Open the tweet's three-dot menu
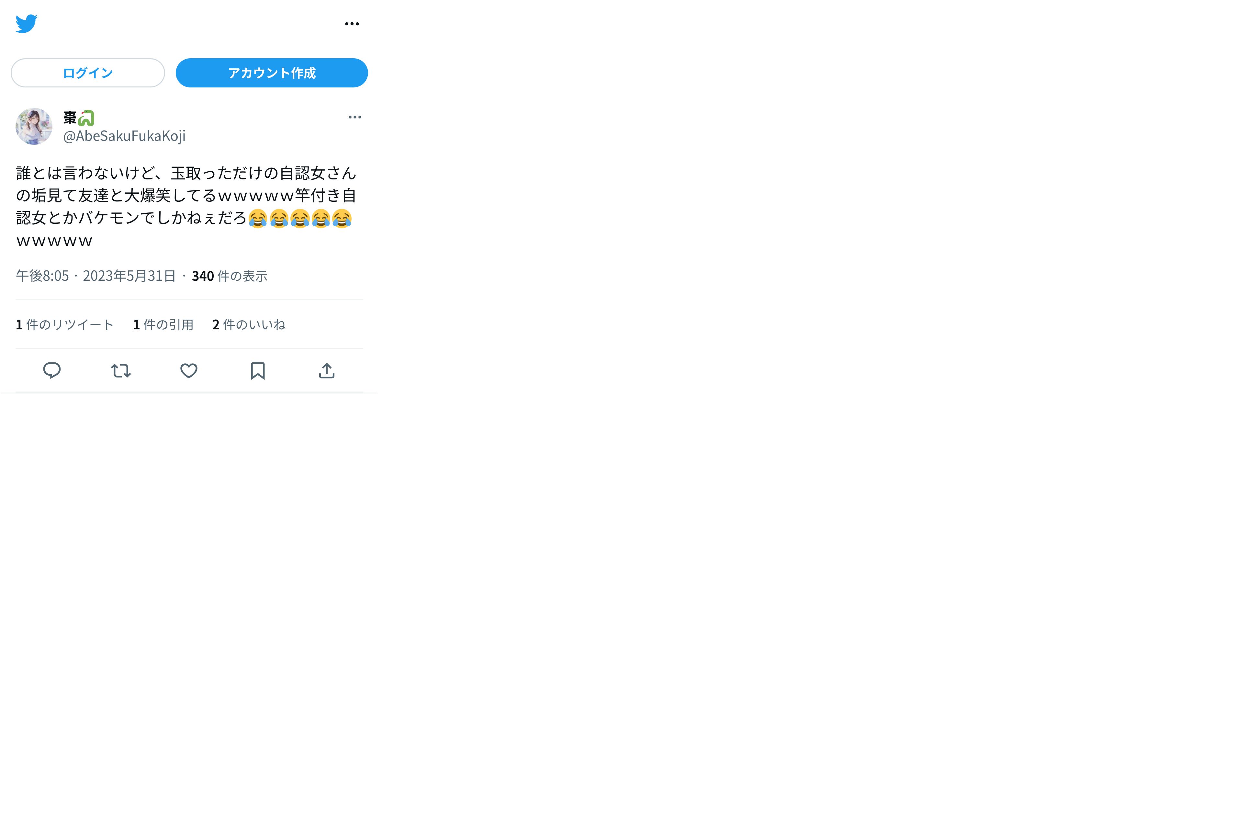 click(355, 117)
